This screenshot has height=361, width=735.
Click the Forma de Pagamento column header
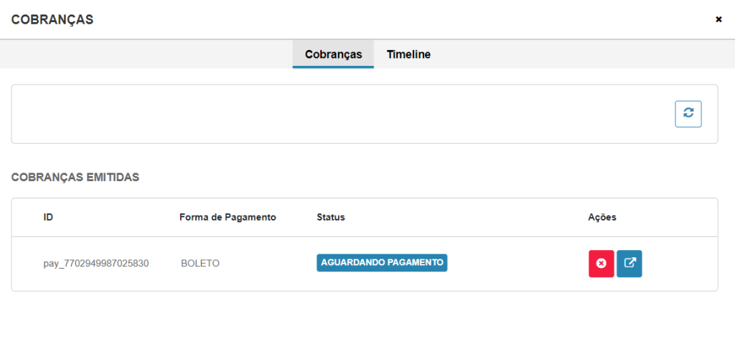click(x=228, y=218)
